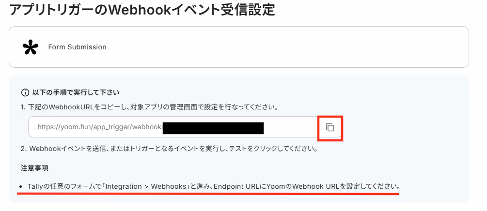Copy the Webhook URL with the copy icon

tap(330, 127)
